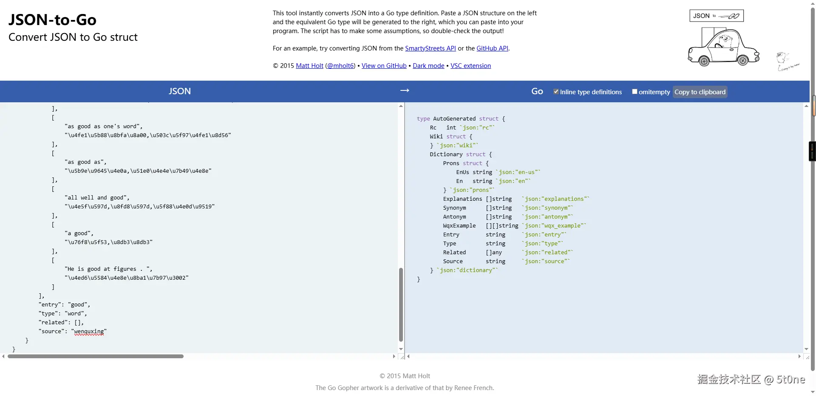Click the right arrow of the horizontal scrollbar
The image size is (816, 396).
394,357
